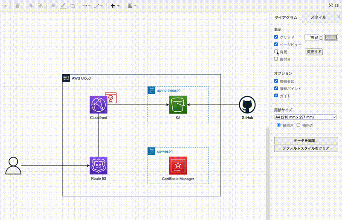Image resolution: width=342 pixels, height=220 pixels.
Task: Click the データを編集... button
Action: pyautogui.click(x=306, y=140)
